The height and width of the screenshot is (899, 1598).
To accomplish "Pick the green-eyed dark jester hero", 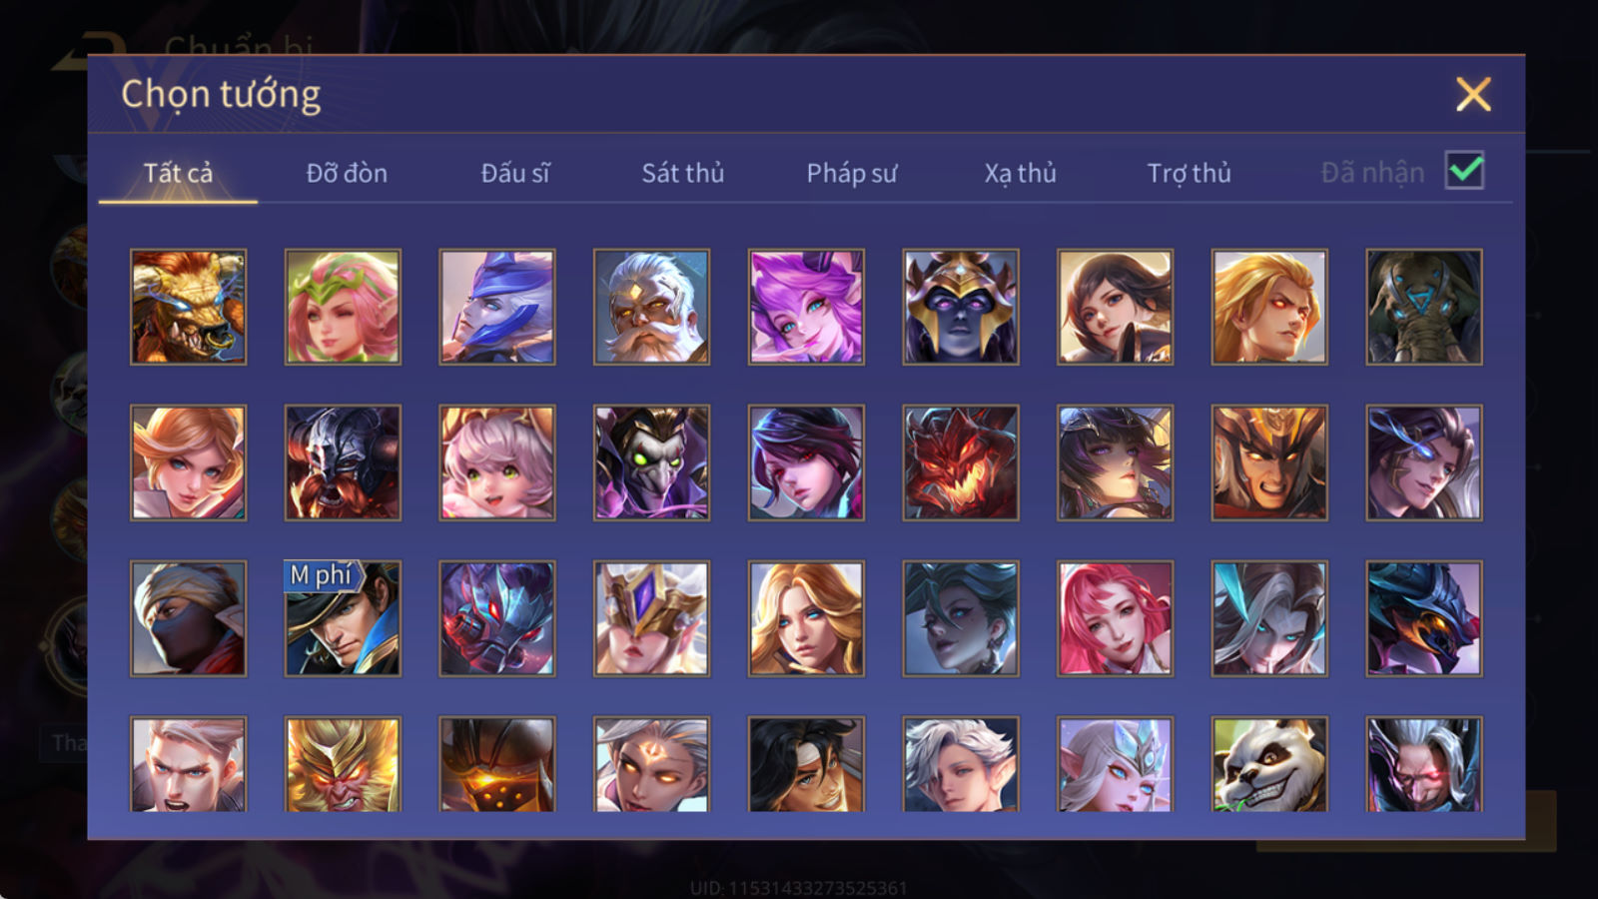I will click(x=651, y=462).
